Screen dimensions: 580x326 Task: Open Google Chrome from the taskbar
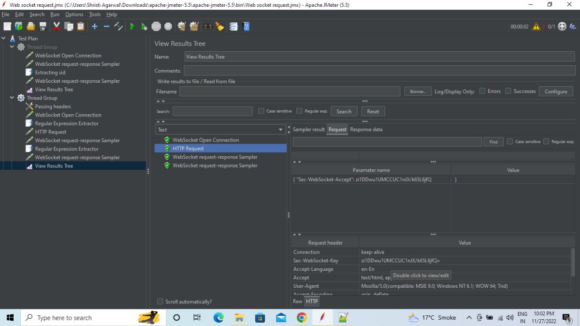pos(302,318)
